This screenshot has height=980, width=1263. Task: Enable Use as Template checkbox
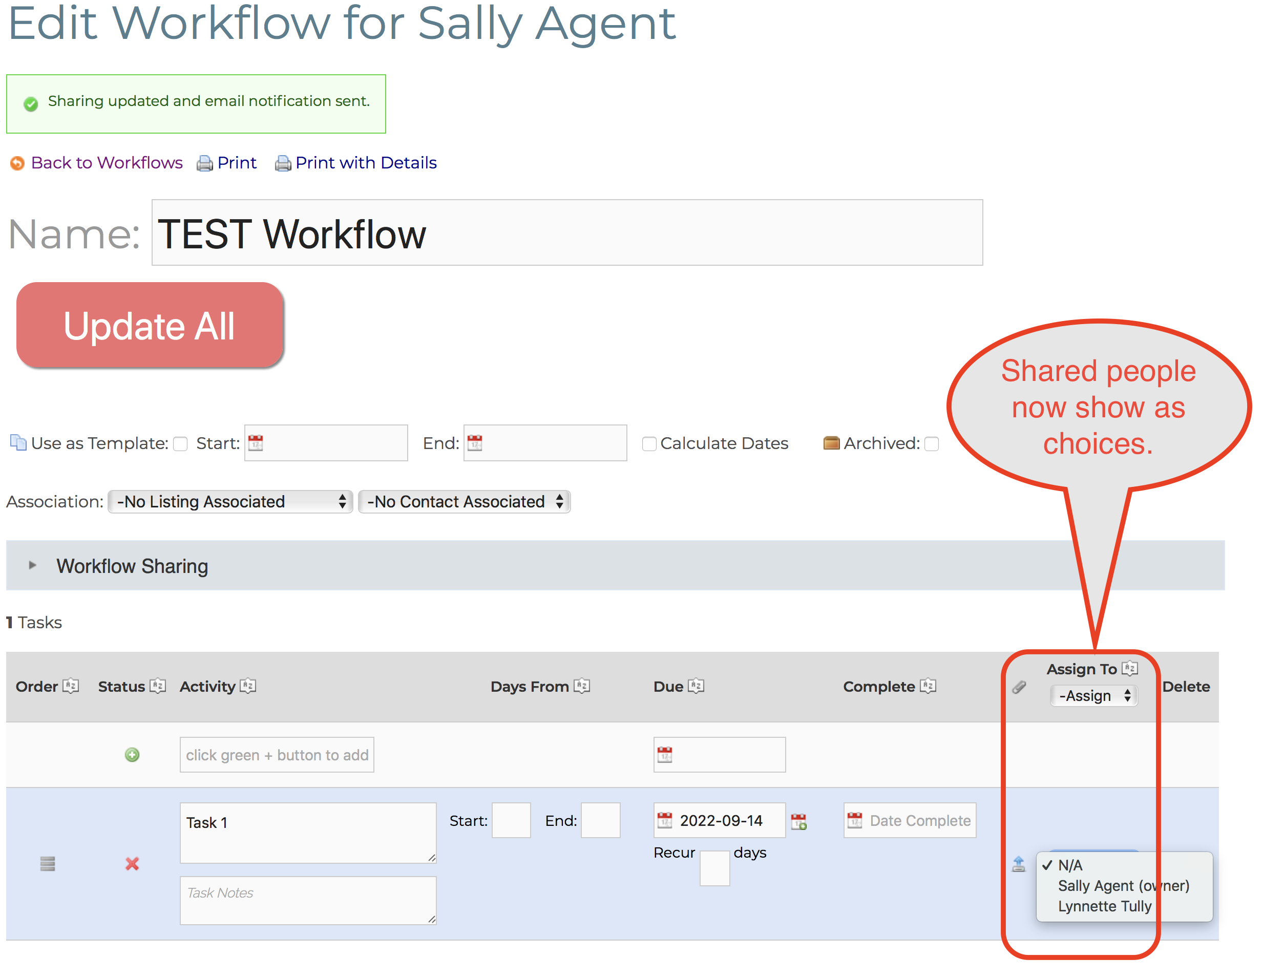tap(180, 443)
